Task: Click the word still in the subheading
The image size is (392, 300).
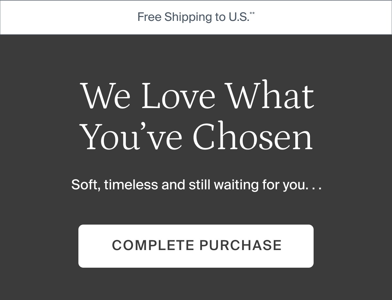Action: tap(200, 185)
